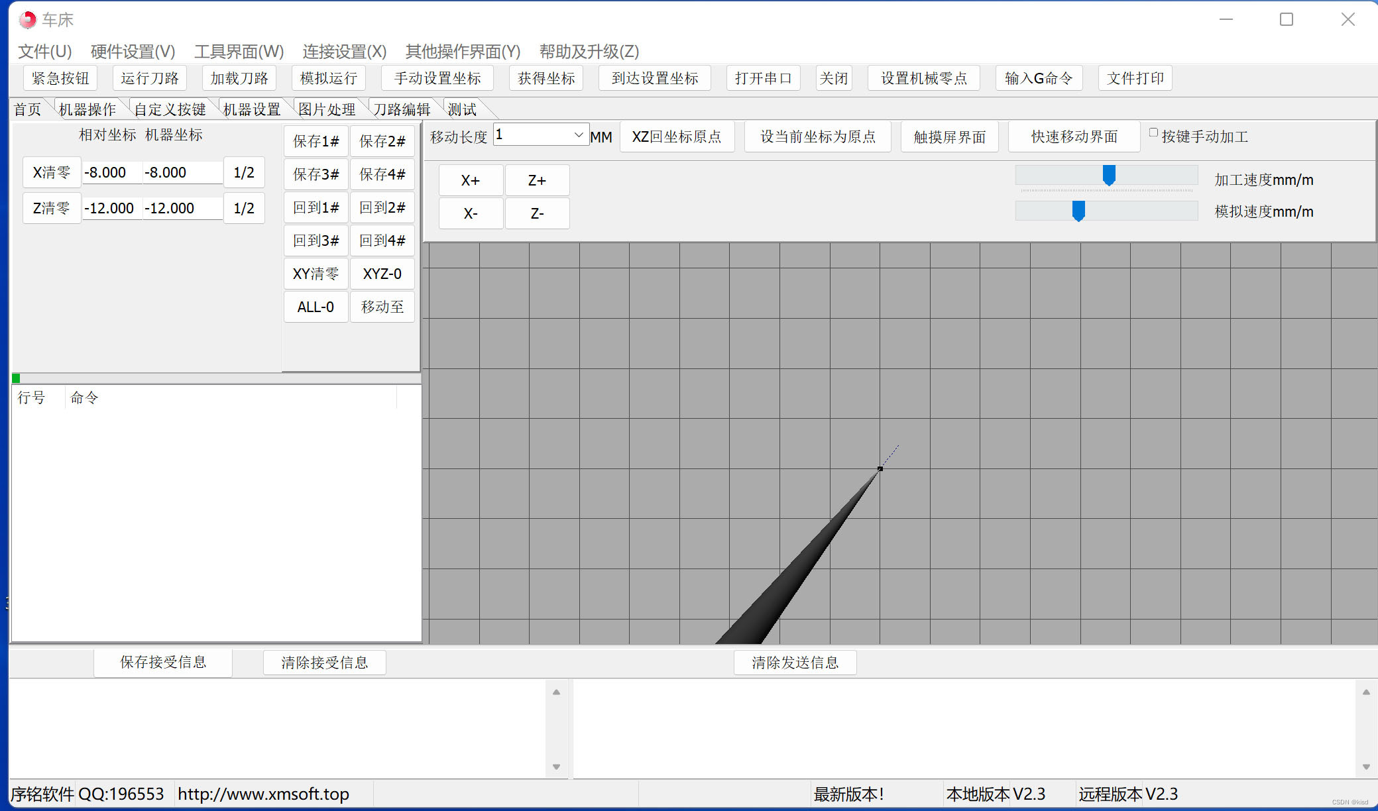Click 加载刀路 to load a toolpath
Viewport: 1378px width, 811px height.
pyautogui.click(x=239, y=78)
